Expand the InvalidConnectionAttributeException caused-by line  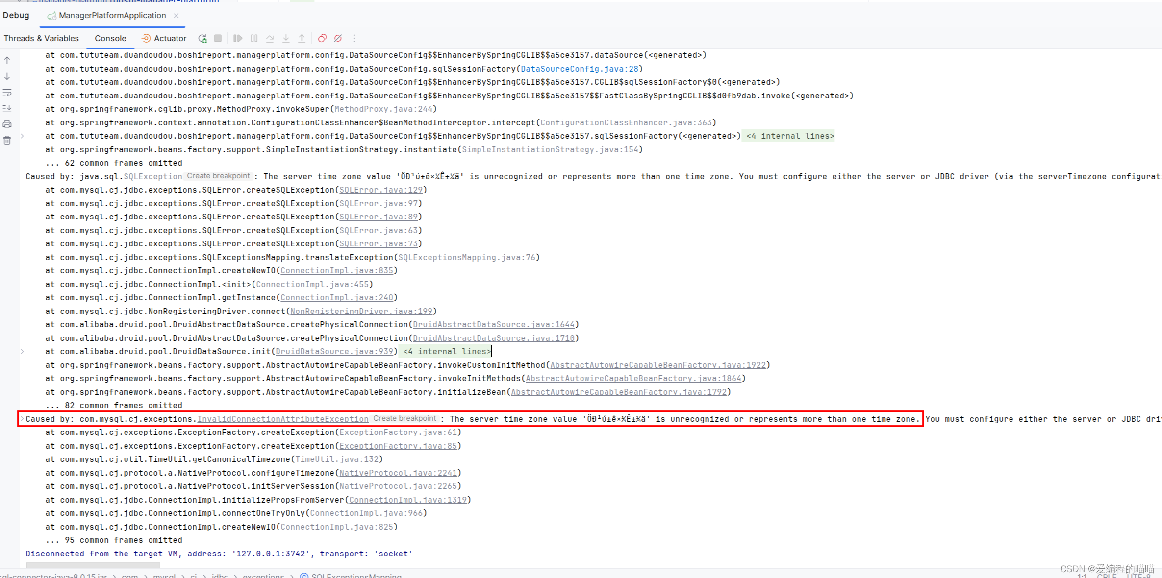(x=22, y=419)
